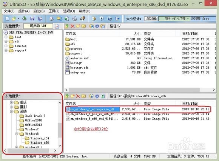Open the 工具(T) menu
This screenshot has width=219, height=161.
click(54, 11)
